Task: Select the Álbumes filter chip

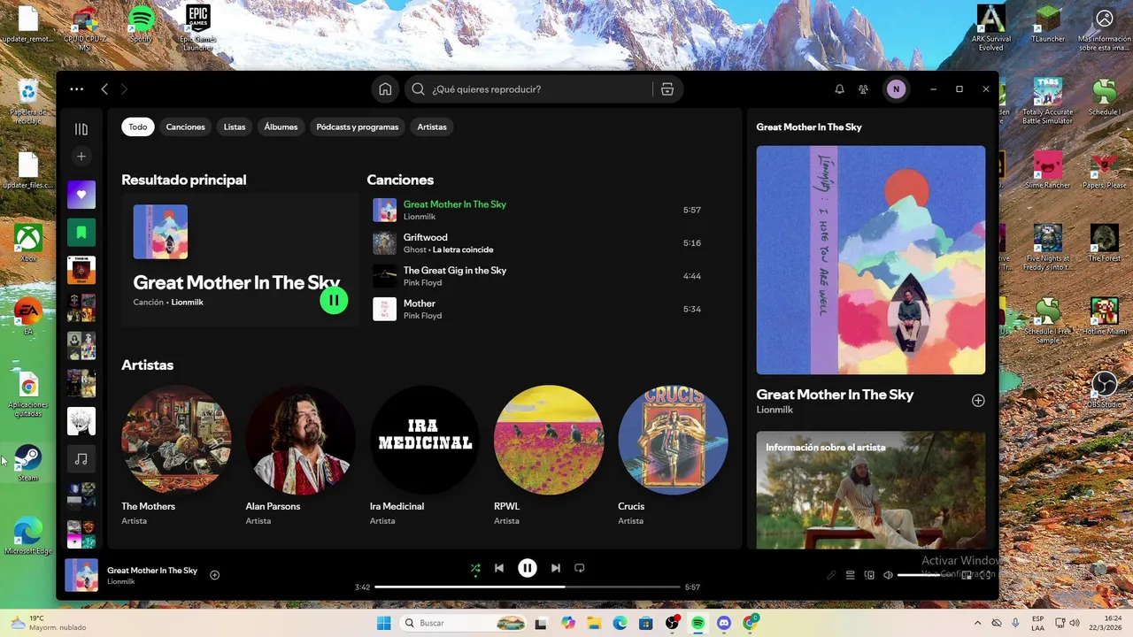Action: [281, 127]
